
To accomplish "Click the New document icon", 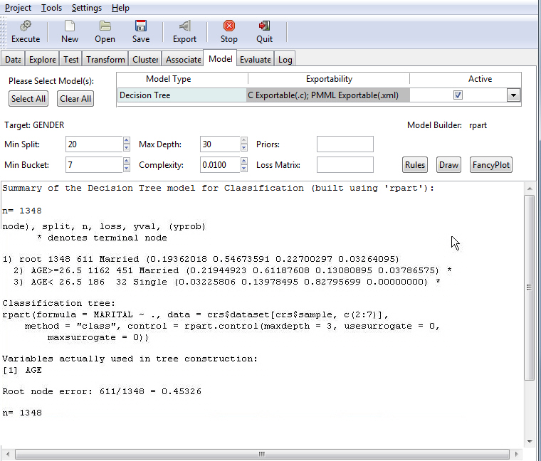I will (70, 26).
